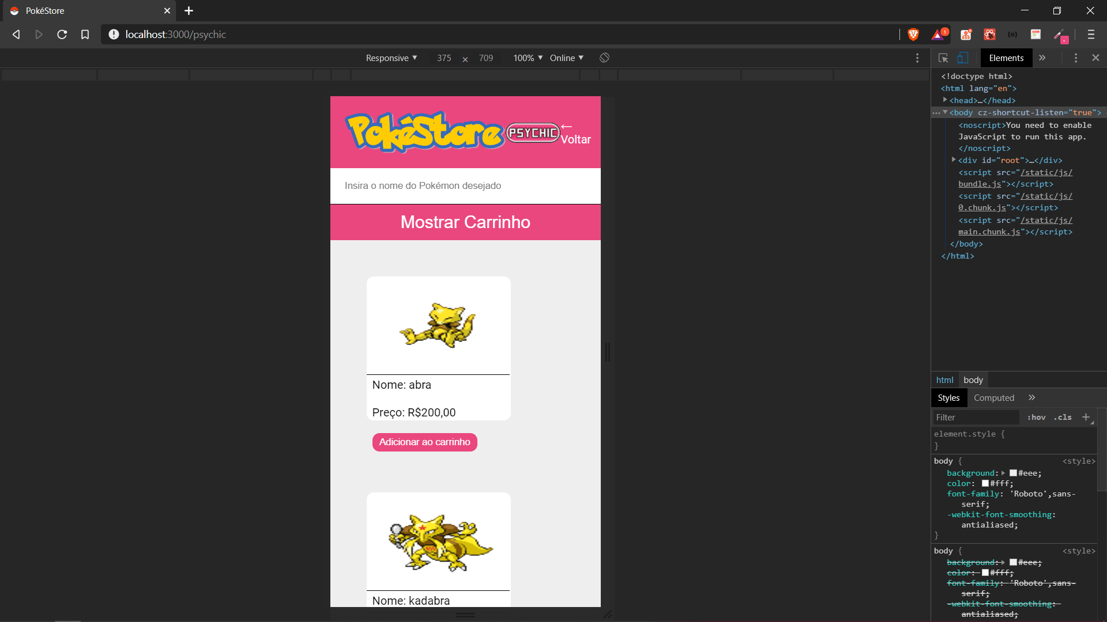
Task: Activate the inspect element picker icon
Action: 943,58
